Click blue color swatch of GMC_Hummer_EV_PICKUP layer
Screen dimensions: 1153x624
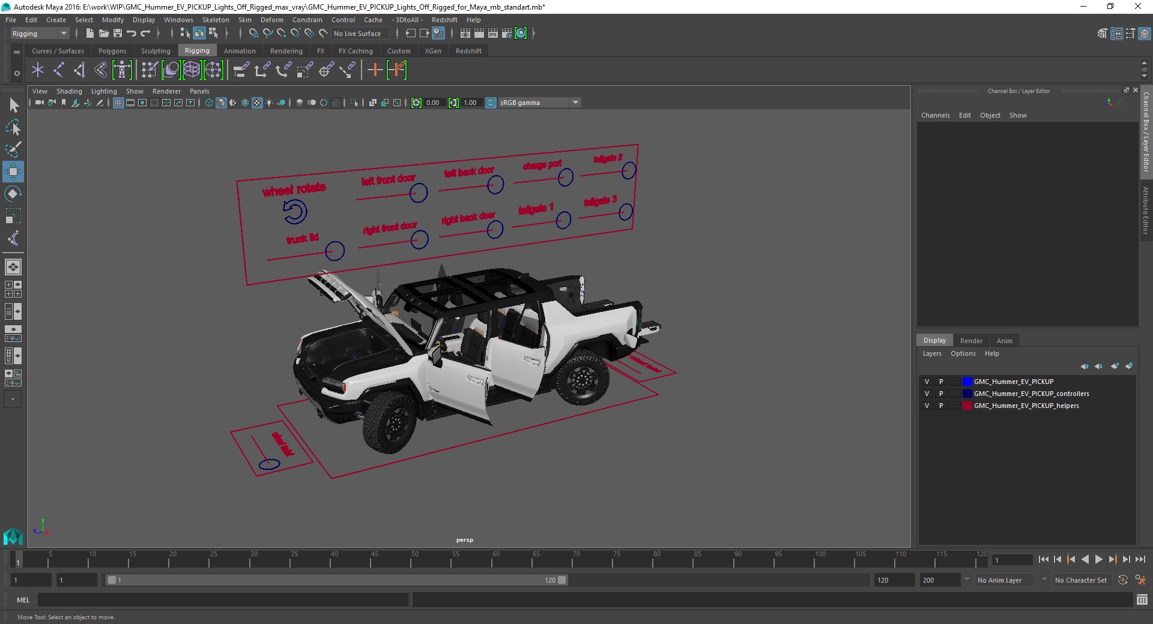[967, 382]
